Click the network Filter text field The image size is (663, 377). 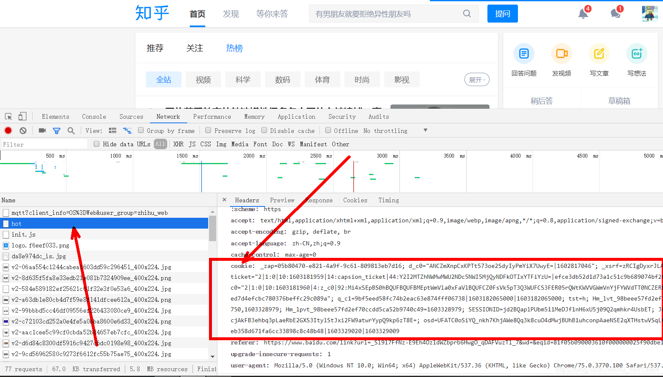44,144
